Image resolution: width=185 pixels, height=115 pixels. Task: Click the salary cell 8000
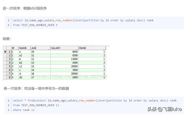pos(64,52)
